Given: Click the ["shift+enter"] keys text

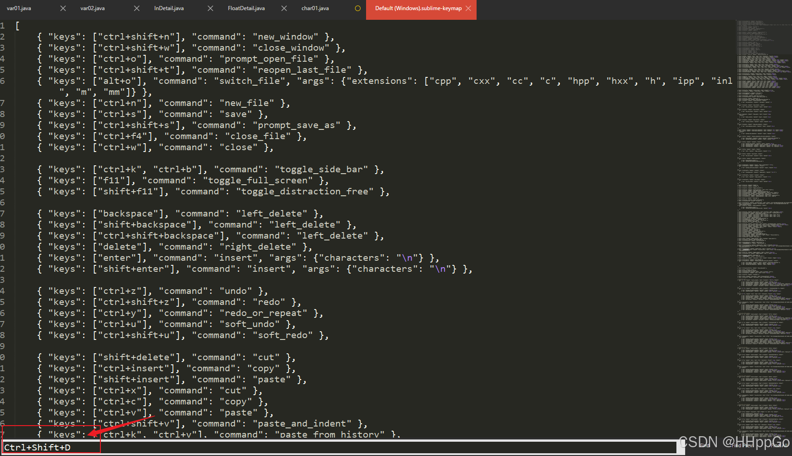Looking at the screenshot, I should [x=136, y=269].
